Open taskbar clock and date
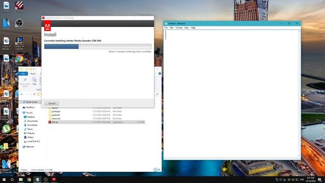 click(x=310, y=179)
